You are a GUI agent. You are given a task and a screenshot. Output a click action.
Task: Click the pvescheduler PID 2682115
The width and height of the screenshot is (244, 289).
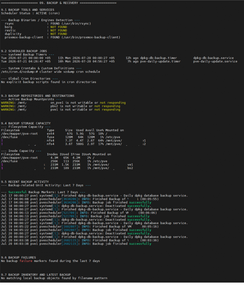70,240
